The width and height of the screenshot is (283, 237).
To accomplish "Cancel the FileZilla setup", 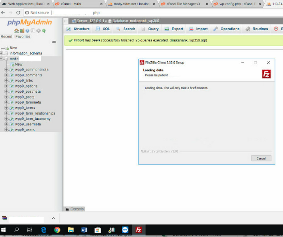I will tap(261, 159).
